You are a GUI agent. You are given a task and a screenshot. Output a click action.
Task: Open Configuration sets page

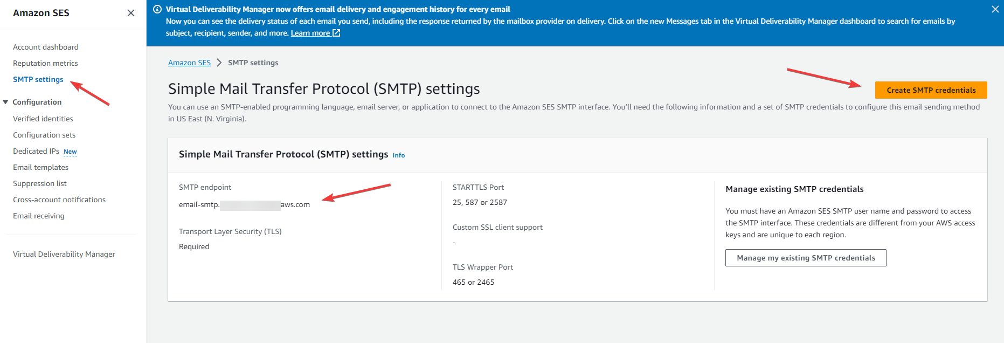point(44,135)
